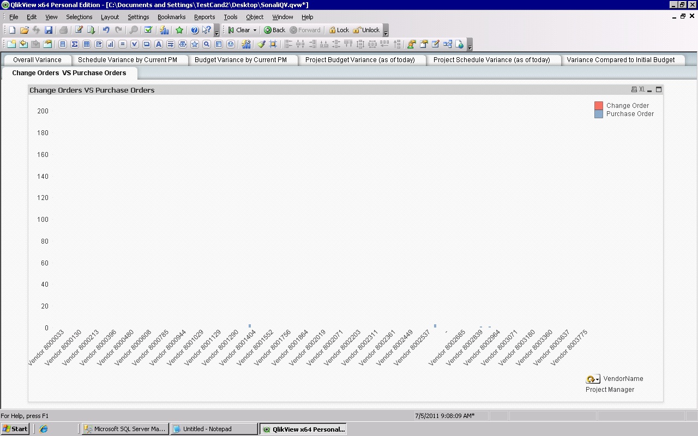Click Unlock to release locked selections

[x=366, y=31]
